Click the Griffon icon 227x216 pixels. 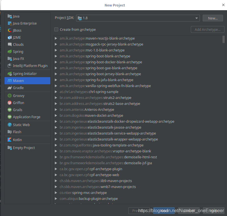point(10,103)
